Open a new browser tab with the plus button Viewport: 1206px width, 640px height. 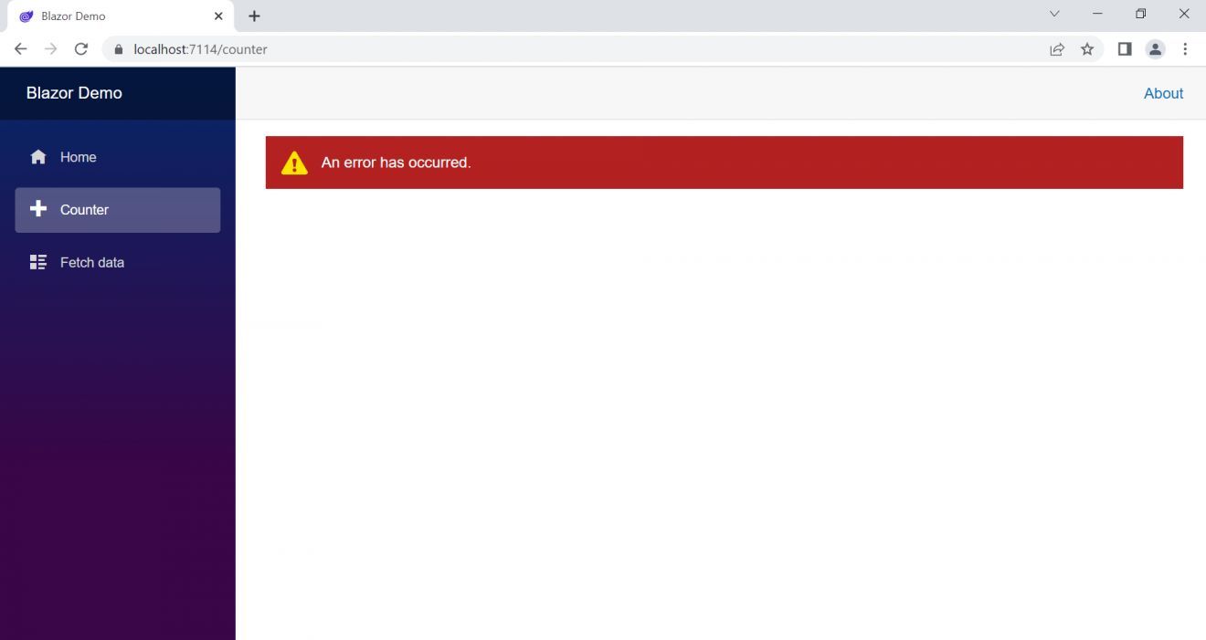click(253, 16)
